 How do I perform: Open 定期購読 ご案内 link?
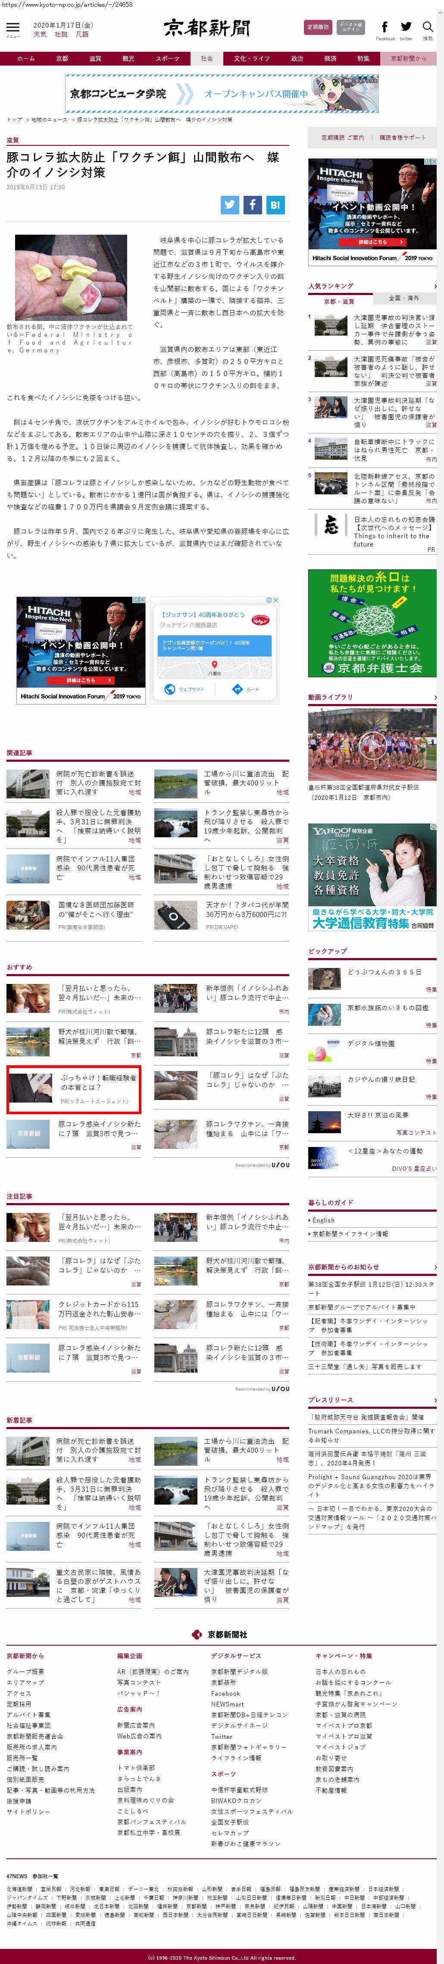tap(342, 138)
